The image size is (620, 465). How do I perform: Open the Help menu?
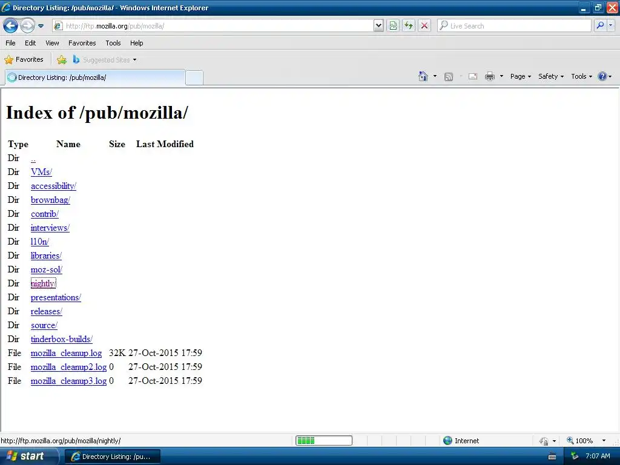[136, 43]
